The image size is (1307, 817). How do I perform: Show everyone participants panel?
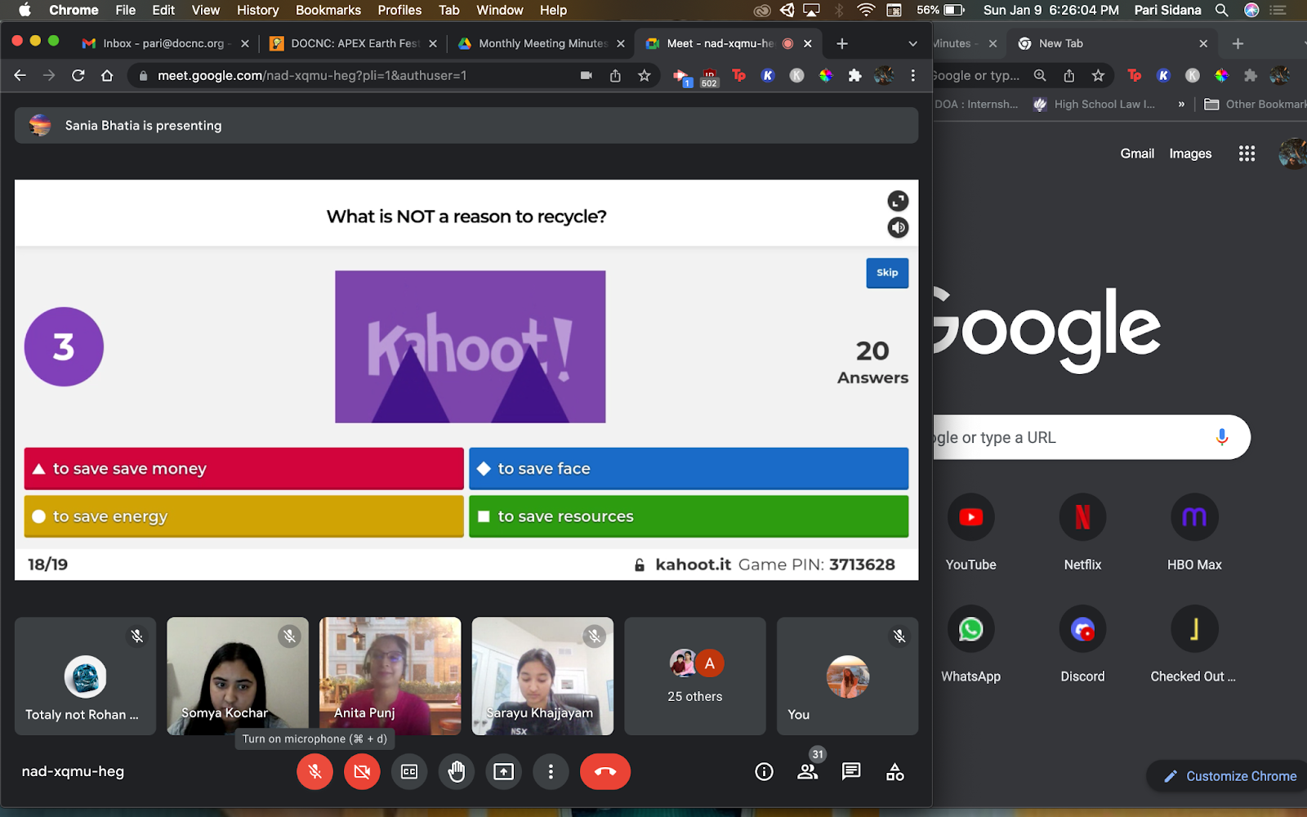808,771
